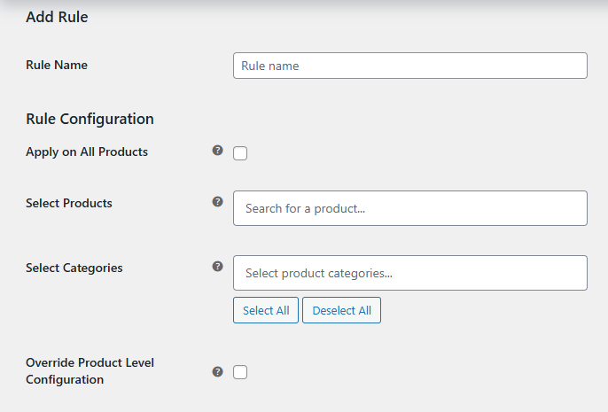This screenshot has height=412, width=608.
Task: Click the Add Rule heading
Action: 57,17
